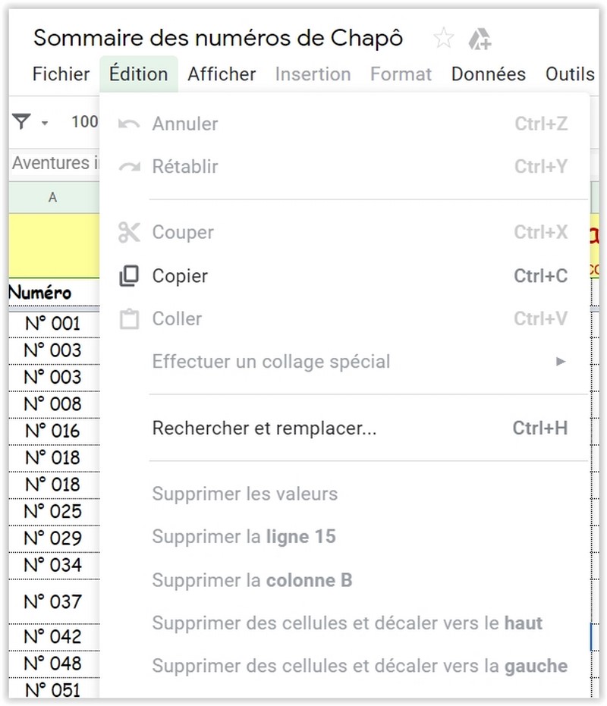Image resolution: width=607 pixels, height=706 pixels.
Task: Click the add to Drive icon
Action: coord(480,39)
